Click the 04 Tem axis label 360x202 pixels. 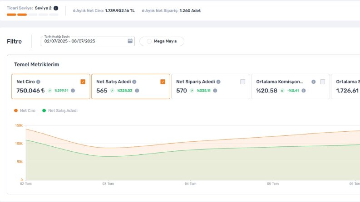[190, 184]
